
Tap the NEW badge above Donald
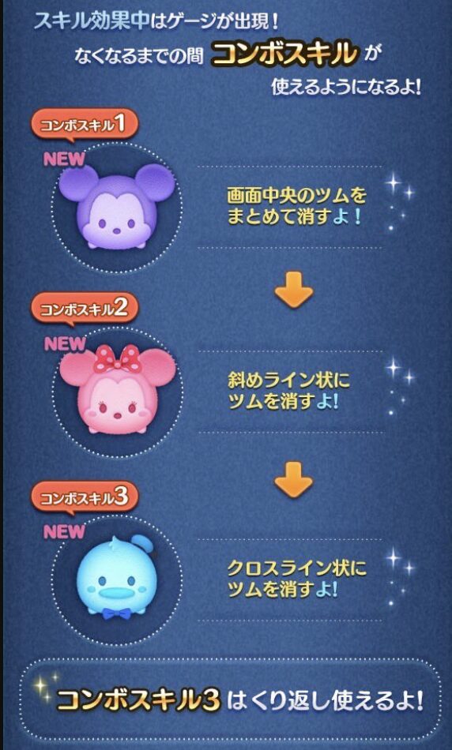[x=64, y=532]
